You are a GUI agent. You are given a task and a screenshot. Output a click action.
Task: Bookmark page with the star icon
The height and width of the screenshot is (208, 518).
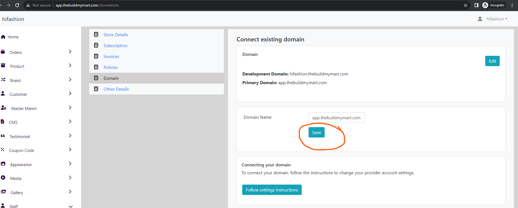click(466, 5)
